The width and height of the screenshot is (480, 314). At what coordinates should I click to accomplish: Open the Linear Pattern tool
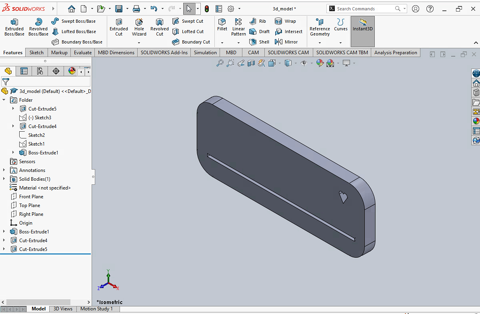coord(238,27)
